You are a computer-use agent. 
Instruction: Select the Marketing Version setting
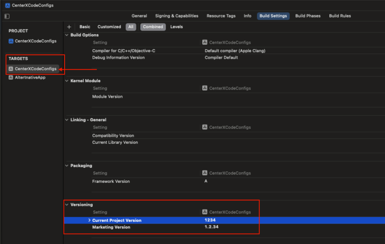point(111,227)
